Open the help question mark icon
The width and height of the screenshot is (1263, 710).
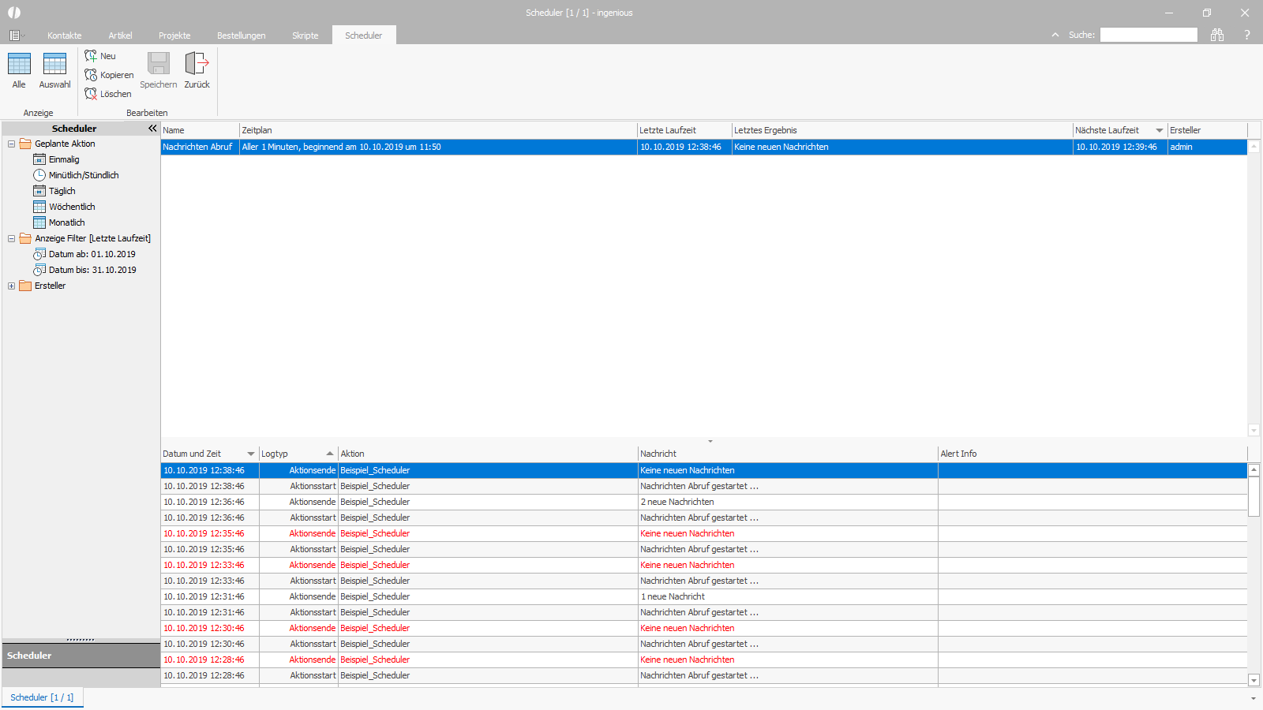1247,35
